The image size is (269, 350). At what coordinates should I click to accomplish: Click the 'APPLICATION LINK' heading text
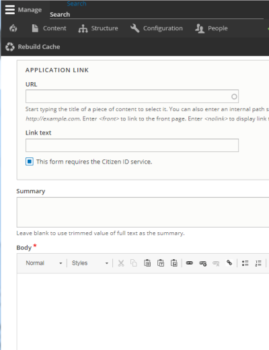[x=57, y=70]
